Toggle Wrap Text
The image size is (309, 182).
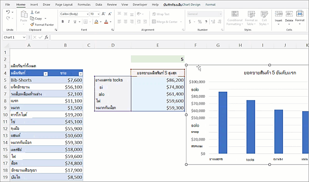(161, 14)
